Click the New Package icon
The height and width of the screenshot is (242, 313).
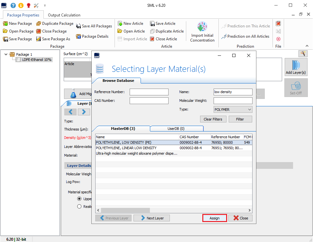5,24
